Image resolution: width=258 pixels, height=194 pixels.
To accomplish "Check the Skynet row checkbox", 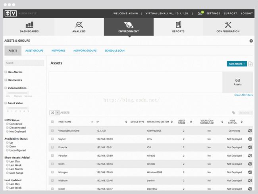I will click(52, 139).
